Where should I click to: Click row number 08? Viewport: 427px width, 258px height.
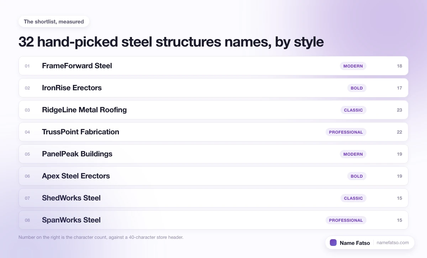pyautogui.click(x=27, y=220)
